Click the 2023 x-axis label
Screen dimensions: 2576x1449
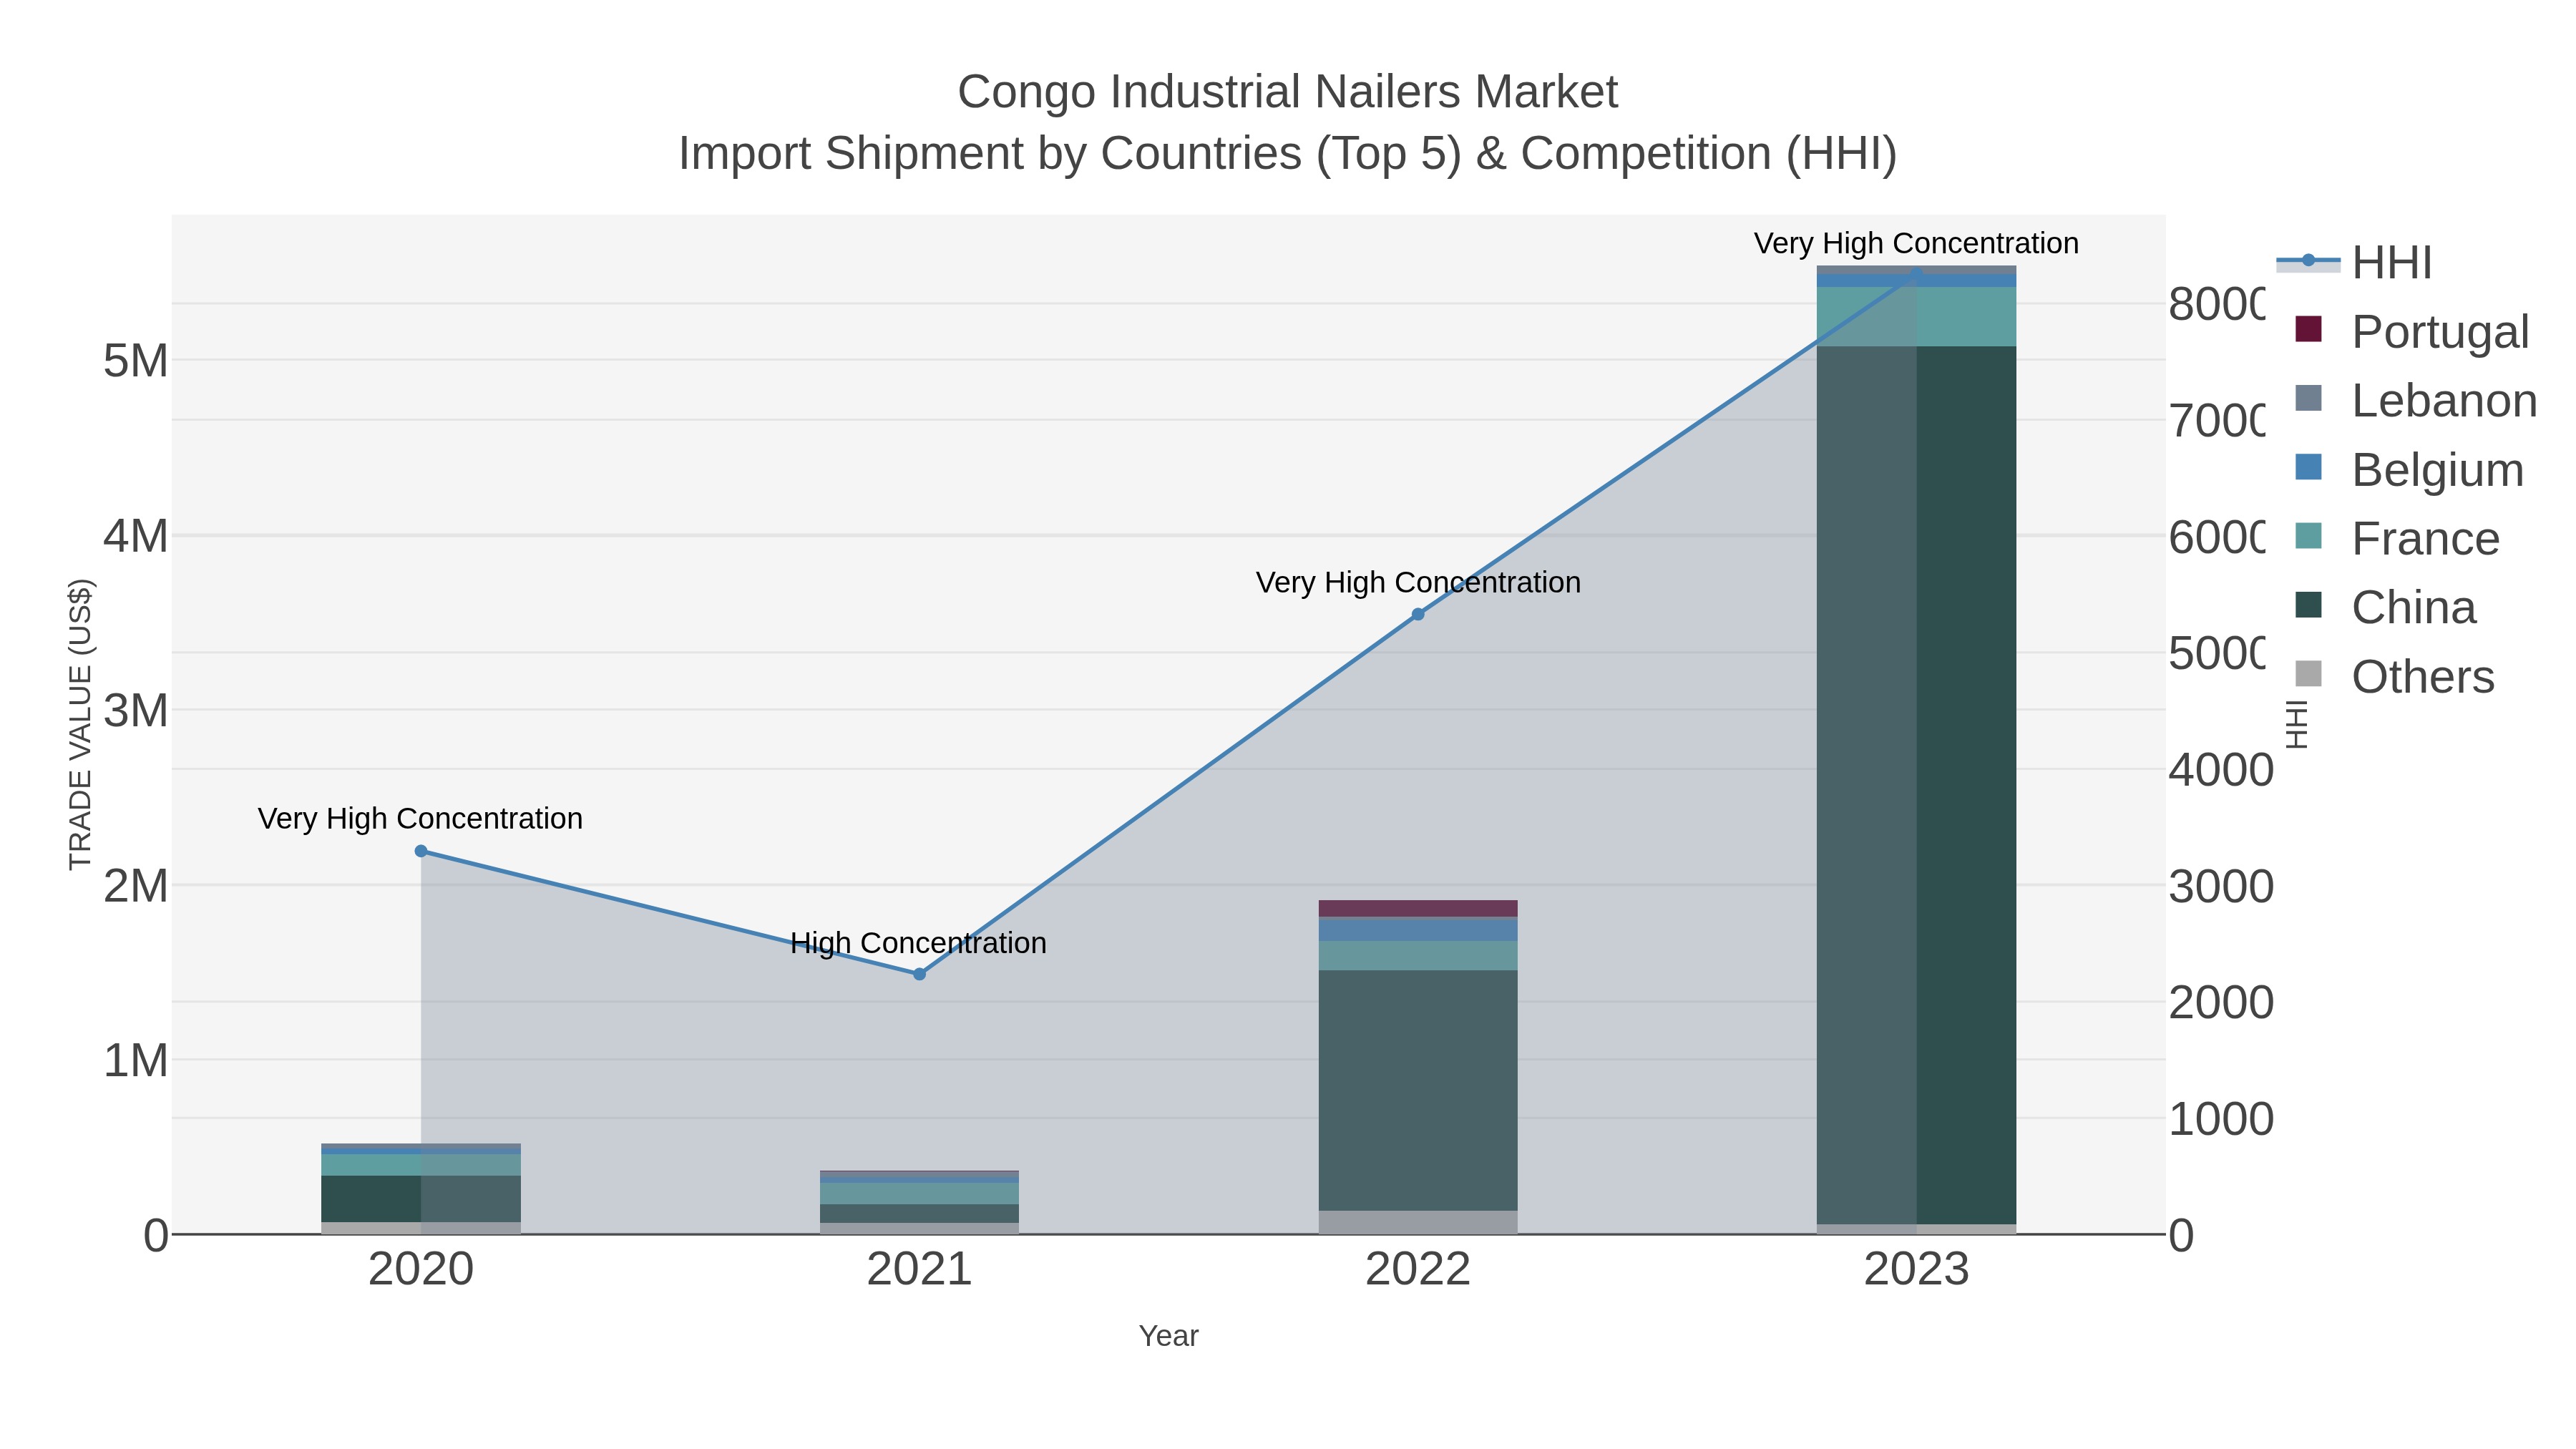[x=1916, y=1270]
